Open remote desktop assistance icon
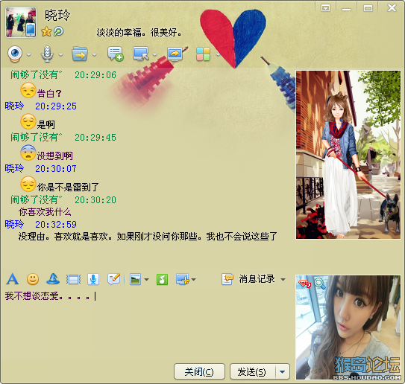Image resolution: width=405 pixels, height=384 pixels. tap(141, 54)
